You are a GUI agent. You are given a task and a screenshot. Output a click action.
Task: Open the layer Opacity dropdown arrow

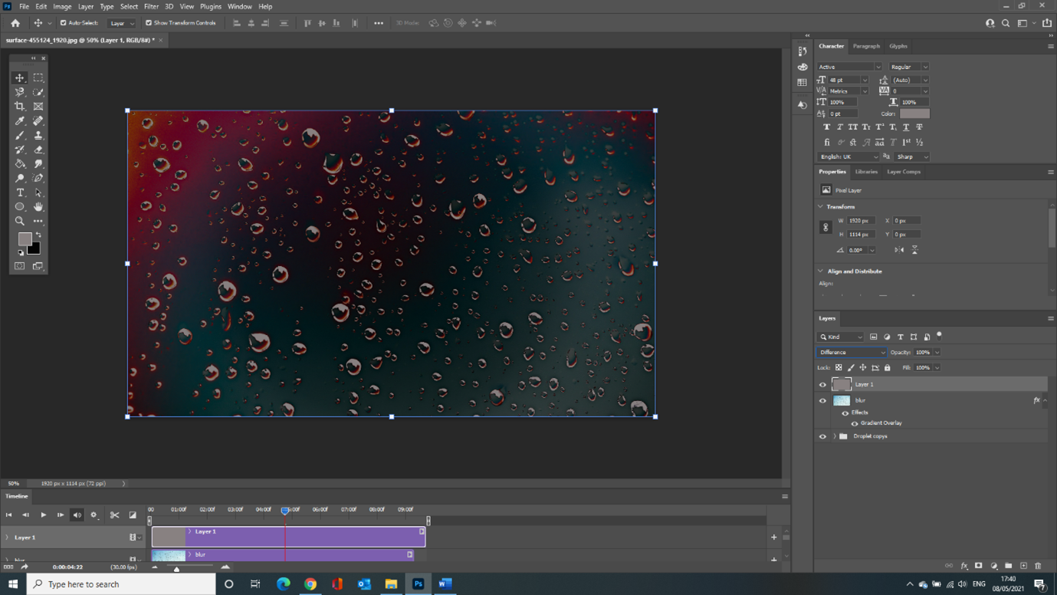tap(937, 353)
